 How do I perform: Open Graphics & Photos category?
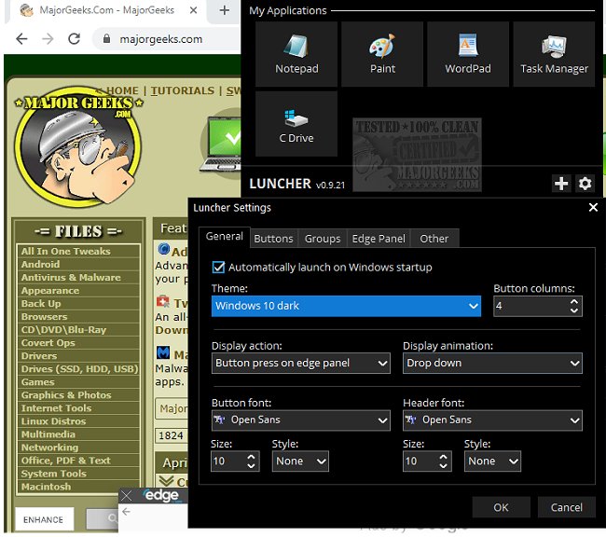(x=78, y=395)
